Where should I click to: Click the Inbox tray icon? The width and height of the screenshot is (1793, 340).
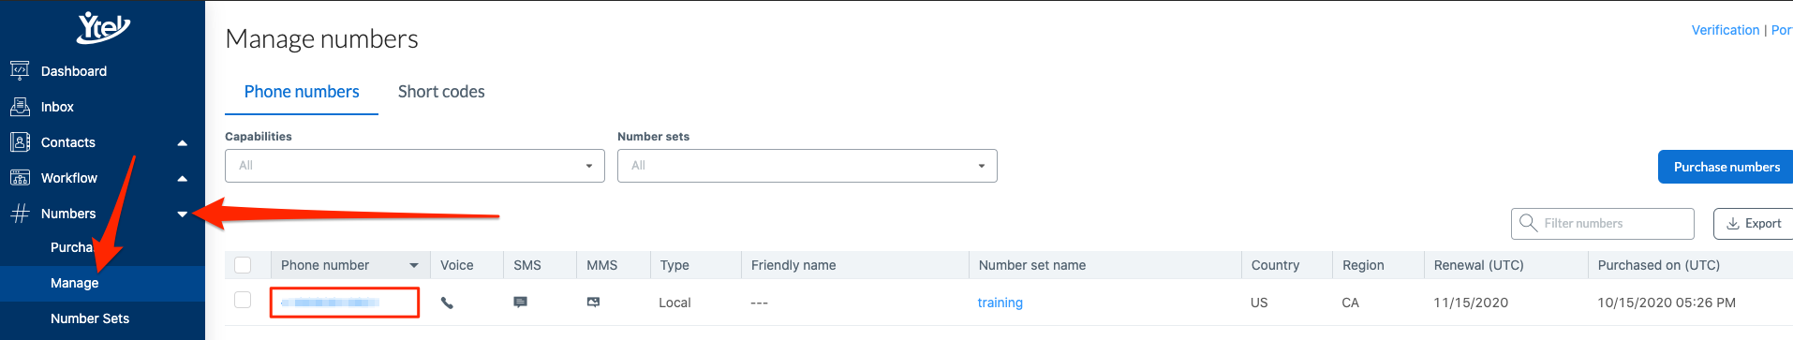(x=20, y=106)
